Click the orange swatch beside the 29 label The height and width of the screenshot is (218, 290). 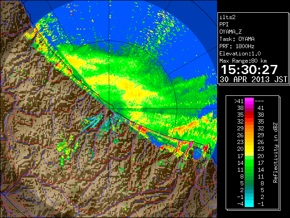point(249,128)
